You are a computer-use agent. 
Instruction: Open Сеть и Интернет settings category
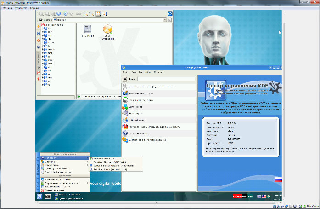(x=159, y=133)
